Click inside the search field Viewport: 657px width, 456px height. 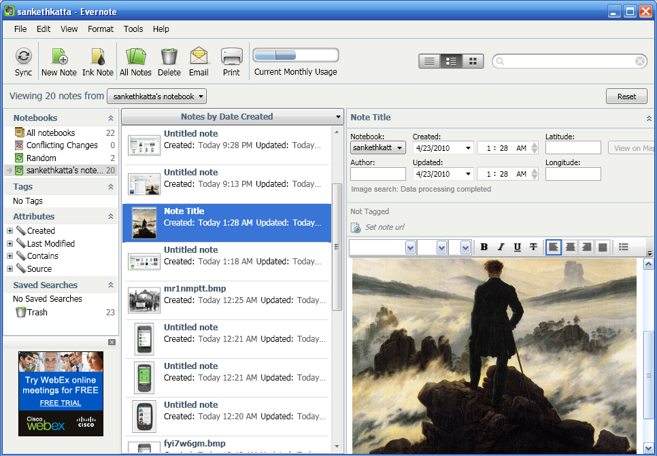pos(569,62)
